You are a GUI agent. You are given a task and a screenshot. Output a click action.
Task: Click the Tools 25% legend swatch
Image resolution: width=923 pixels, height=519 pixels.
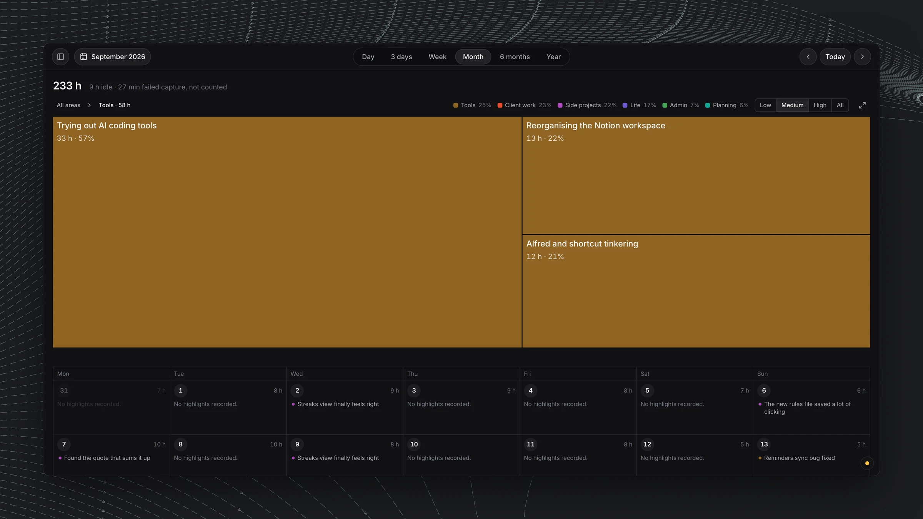[x=456, y=105]
